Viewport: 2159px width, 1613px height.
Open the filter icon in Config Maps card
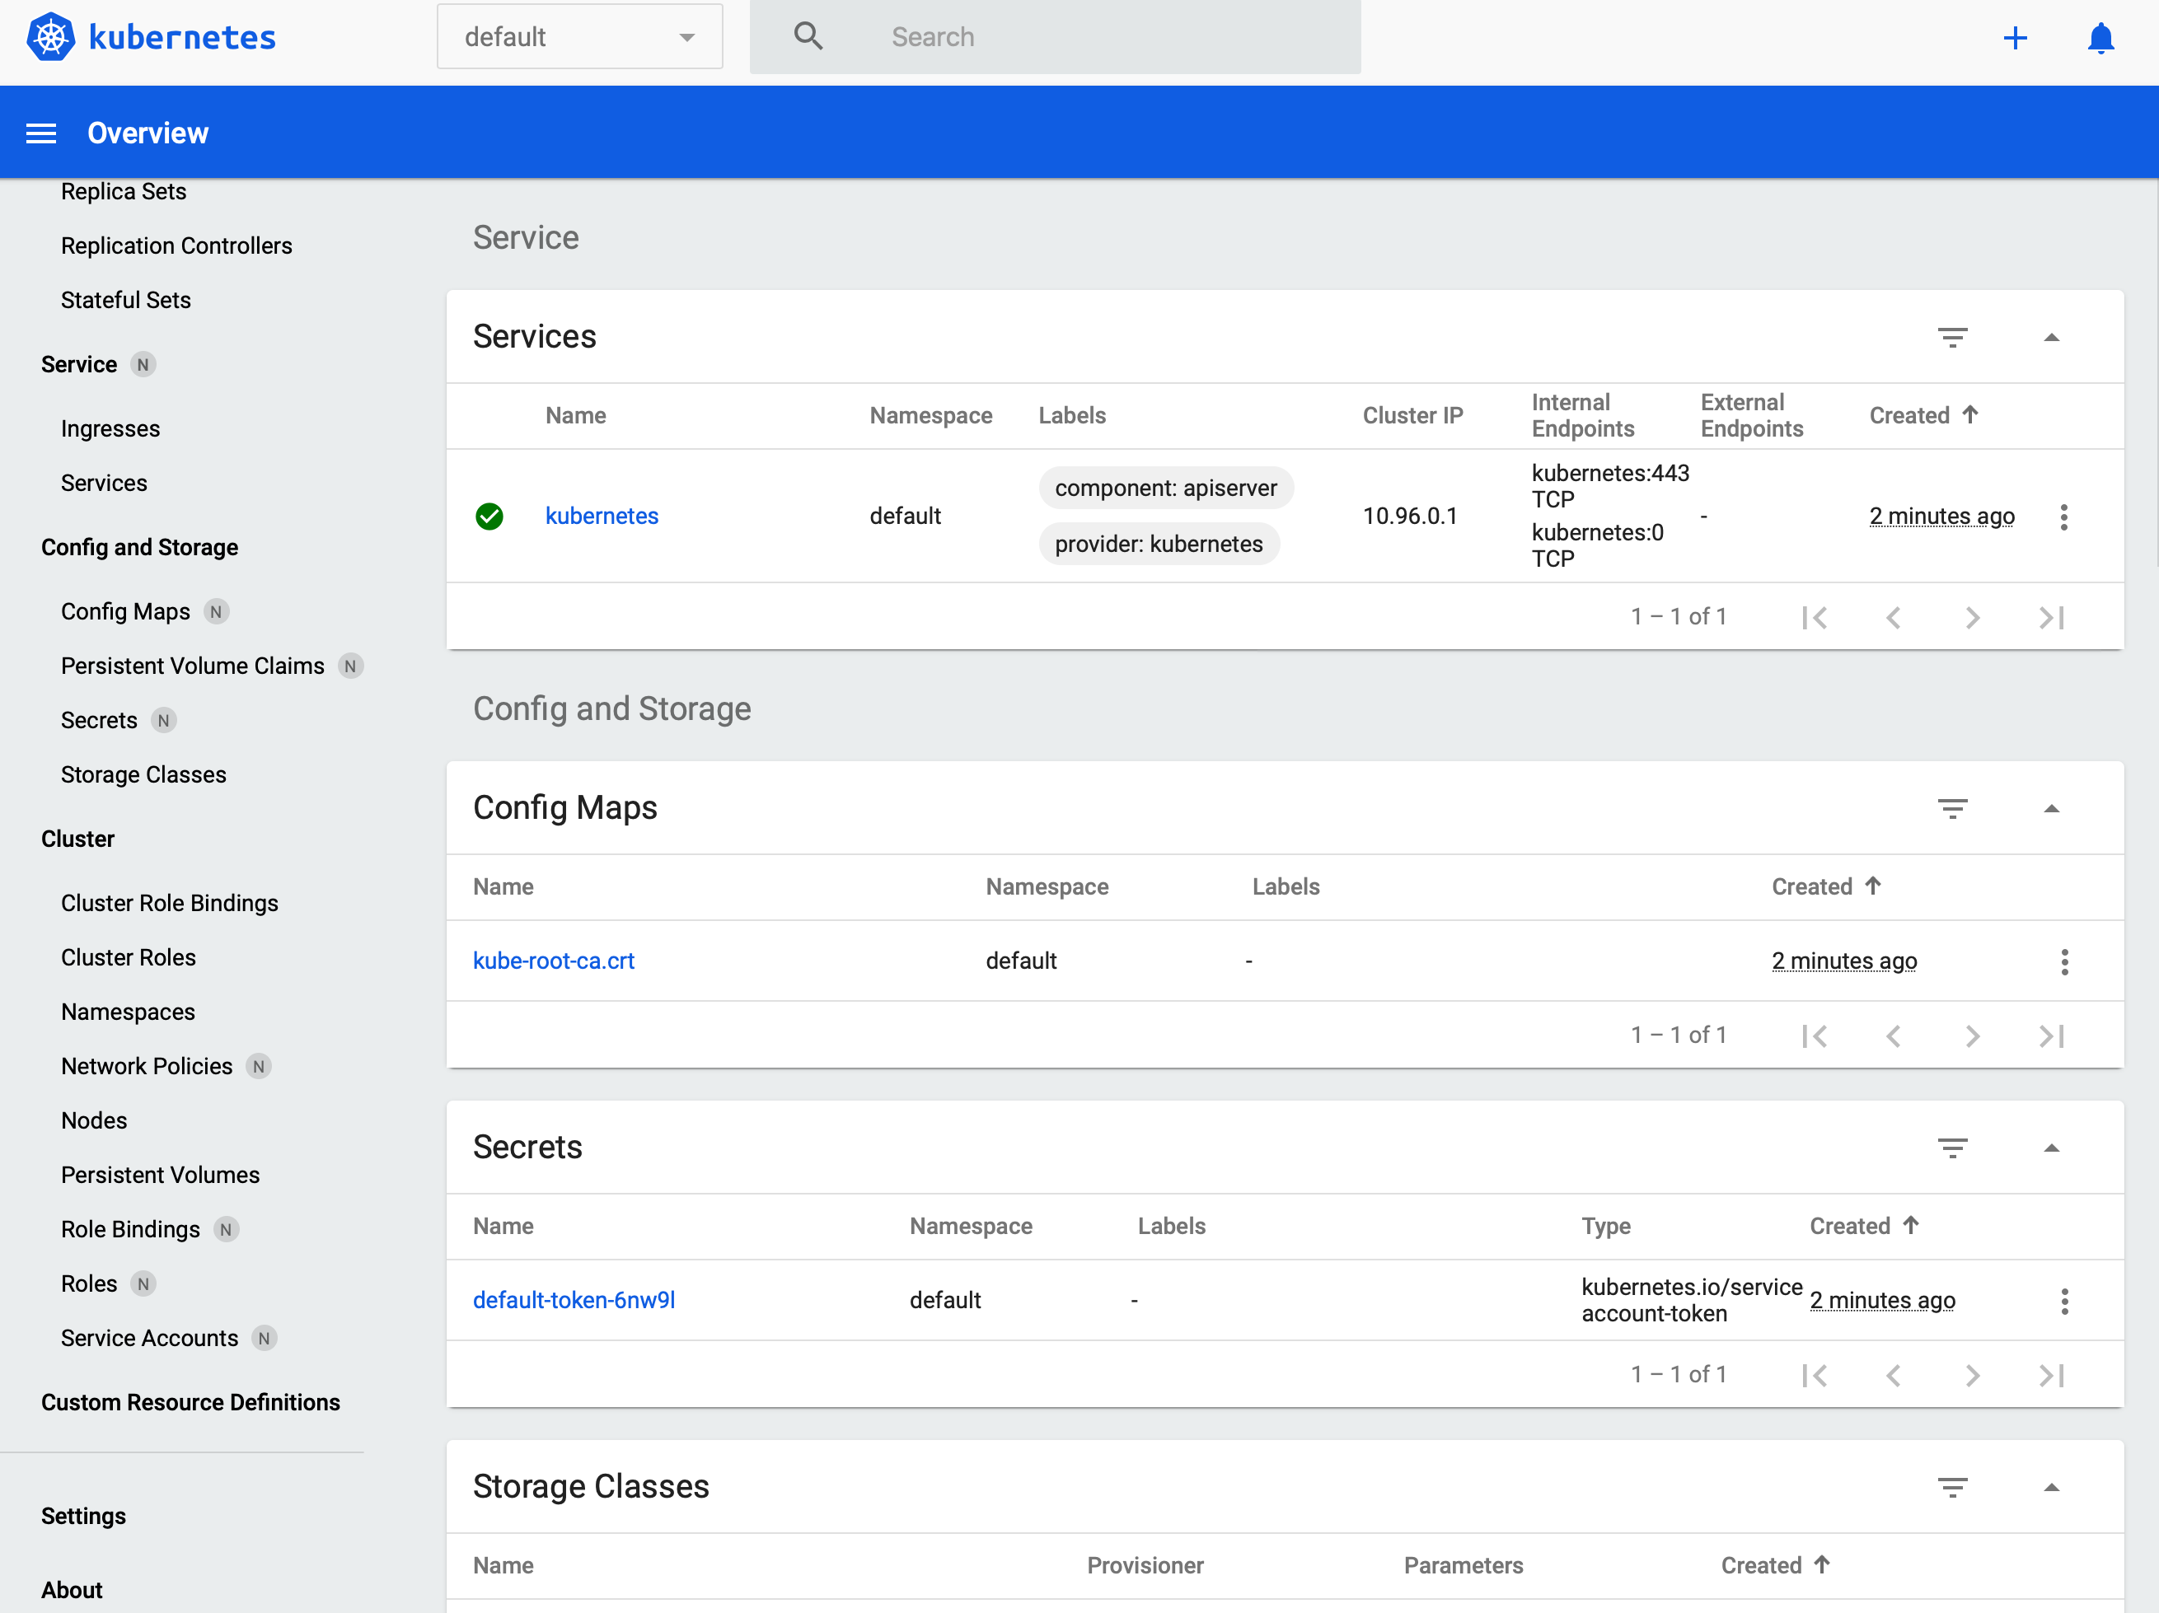point(1952,809)
